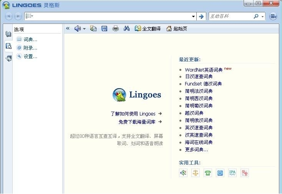
Task: Open 简明西汉词典 link
Action: 199,99
